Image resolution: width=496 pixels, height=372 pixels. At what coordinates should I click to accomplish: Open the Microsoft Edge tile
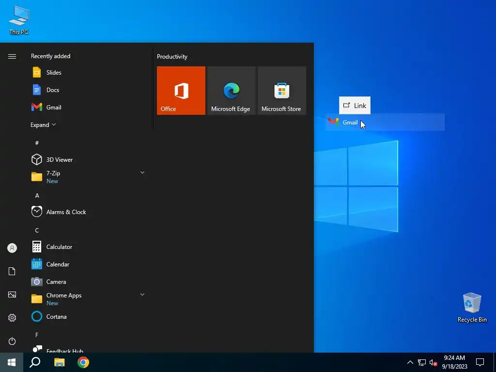[x=231, y=91]
